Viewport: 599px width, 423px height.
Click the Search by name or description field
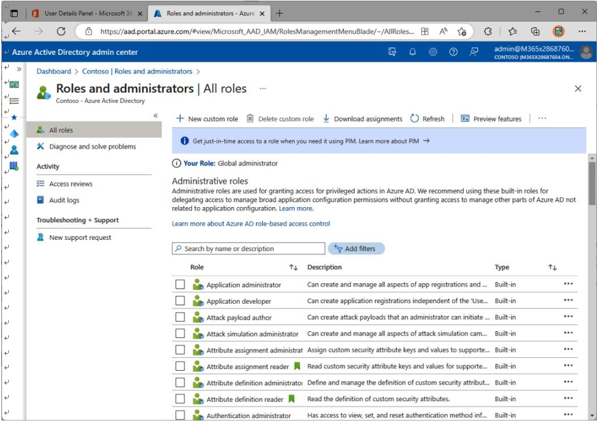tap(248, 249)
